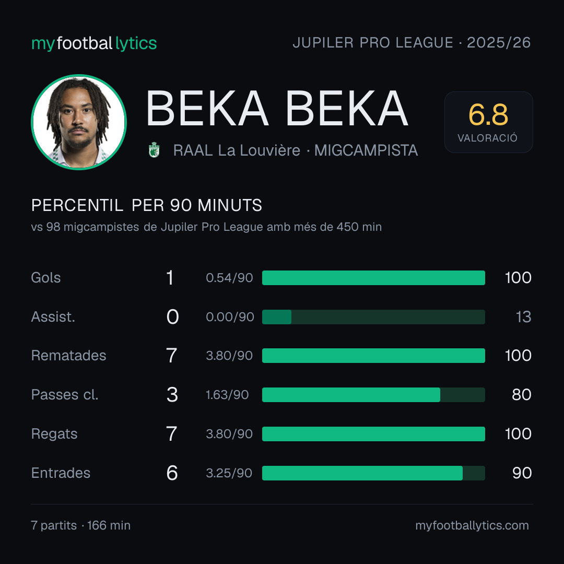The width and height of the screenshot is (564, 564).
Task: Click the BEKA BEKA player name
Action: coord(277,108)
